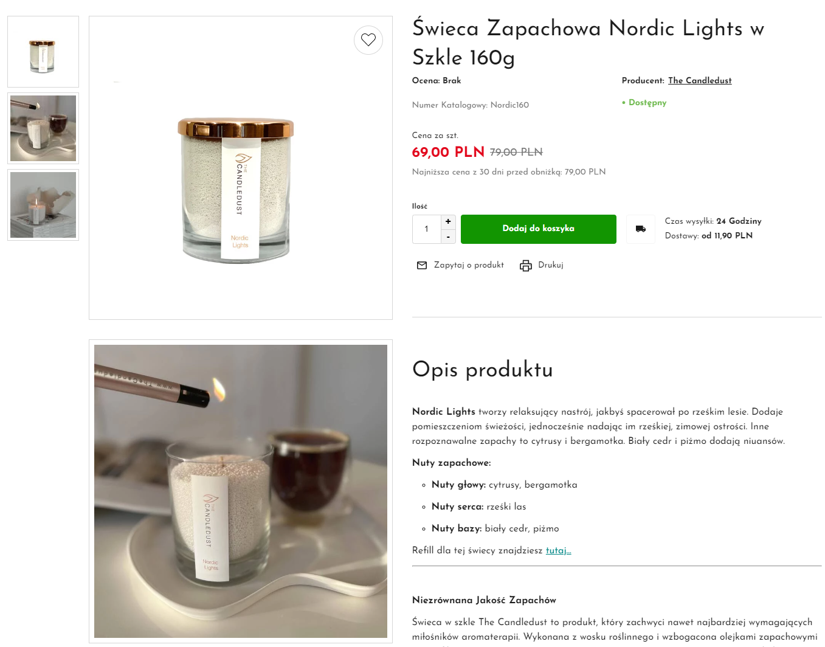Select the first candle thumbnail

pyautogui.click(x=43, y=51)
